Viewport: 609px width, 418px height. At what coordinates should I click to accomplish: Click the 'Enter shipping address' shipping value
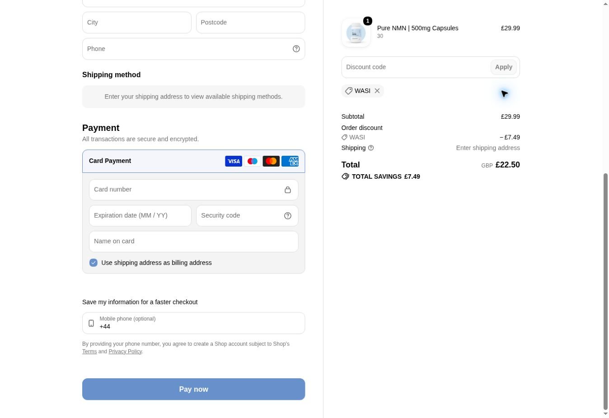pyautogui.click(x=488, y=148)
